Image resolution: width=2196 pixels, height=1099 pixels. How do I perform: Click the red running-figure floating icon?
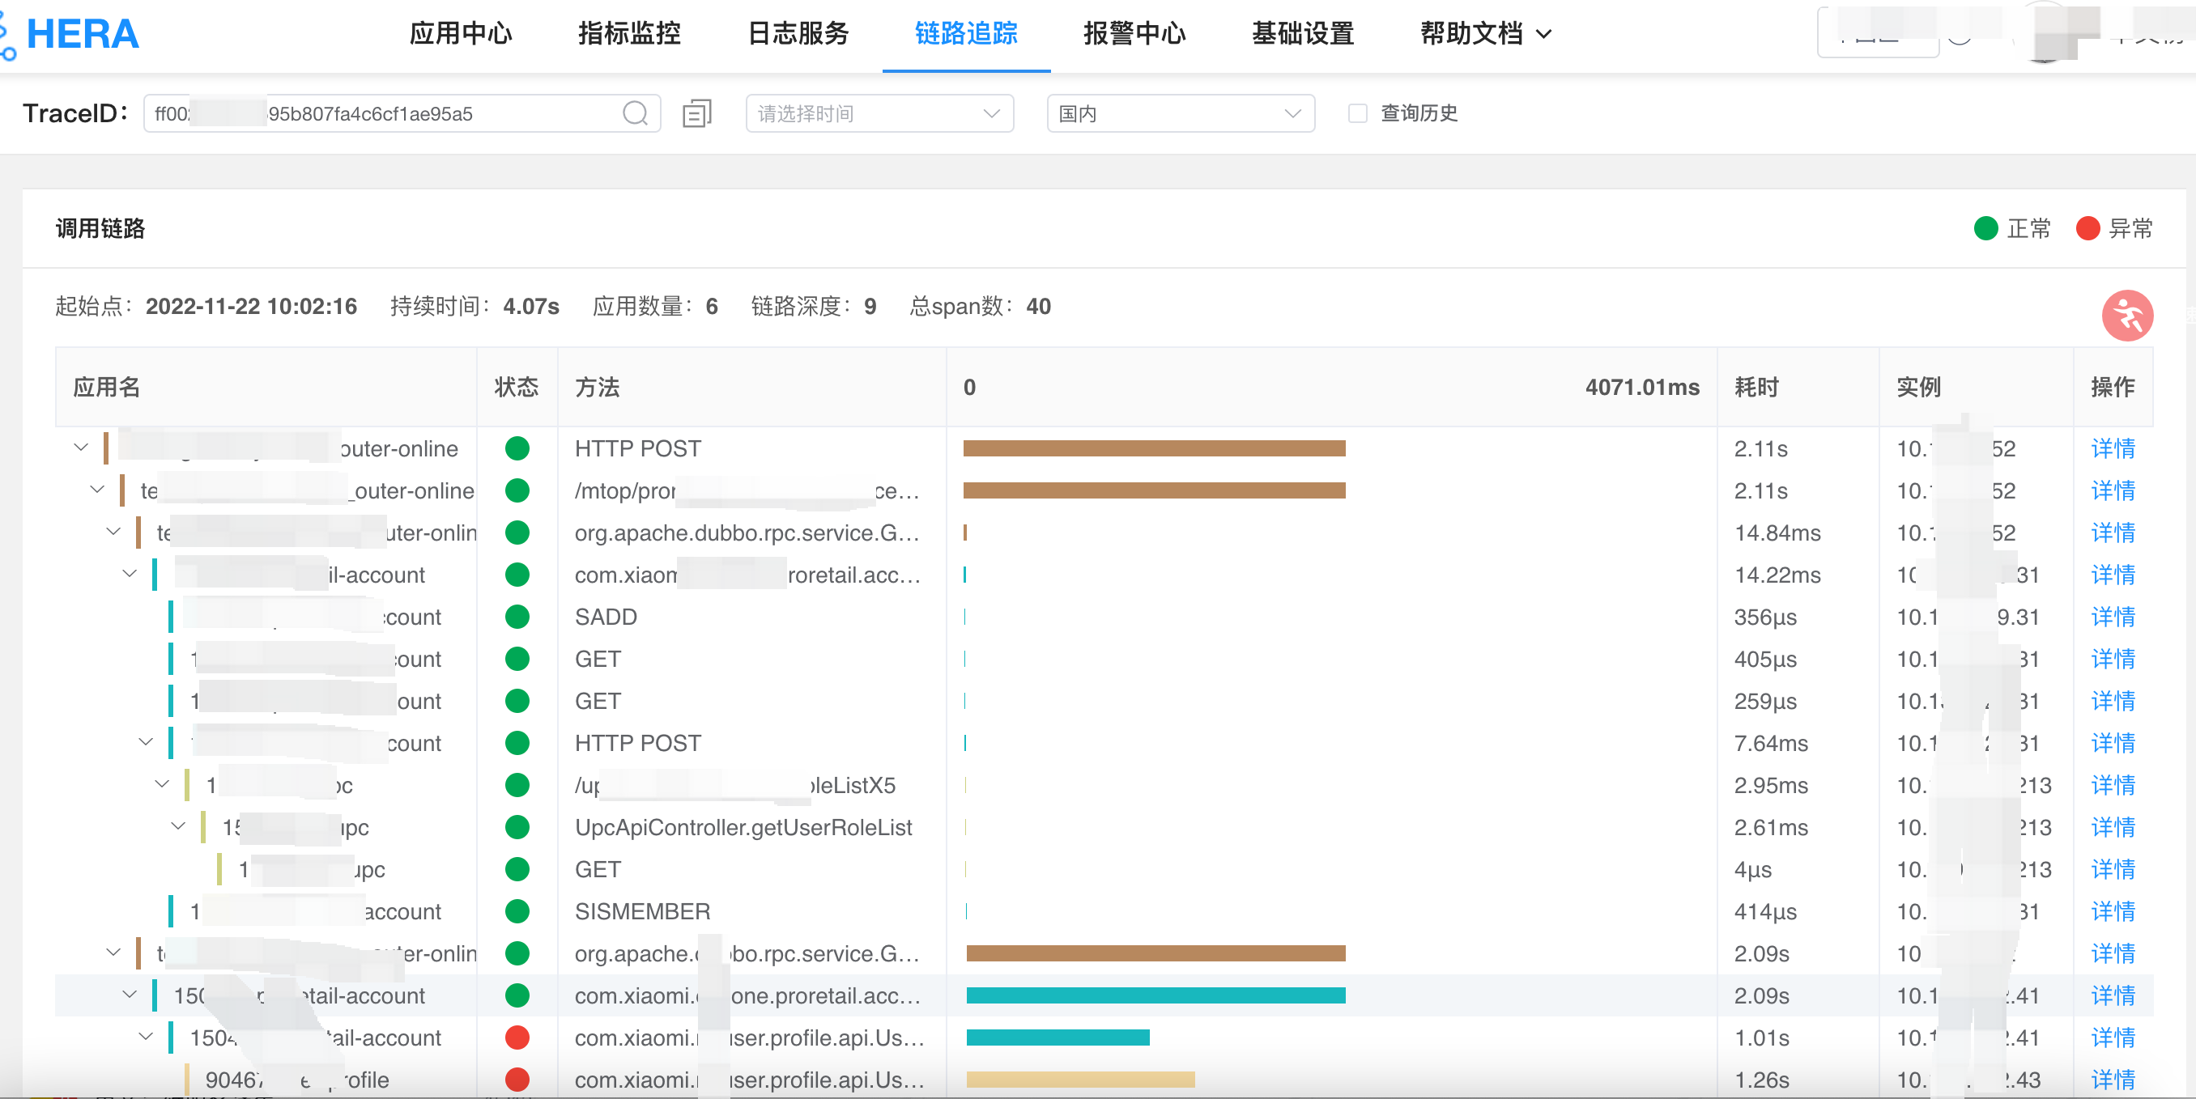click(x=2126, y=316)
